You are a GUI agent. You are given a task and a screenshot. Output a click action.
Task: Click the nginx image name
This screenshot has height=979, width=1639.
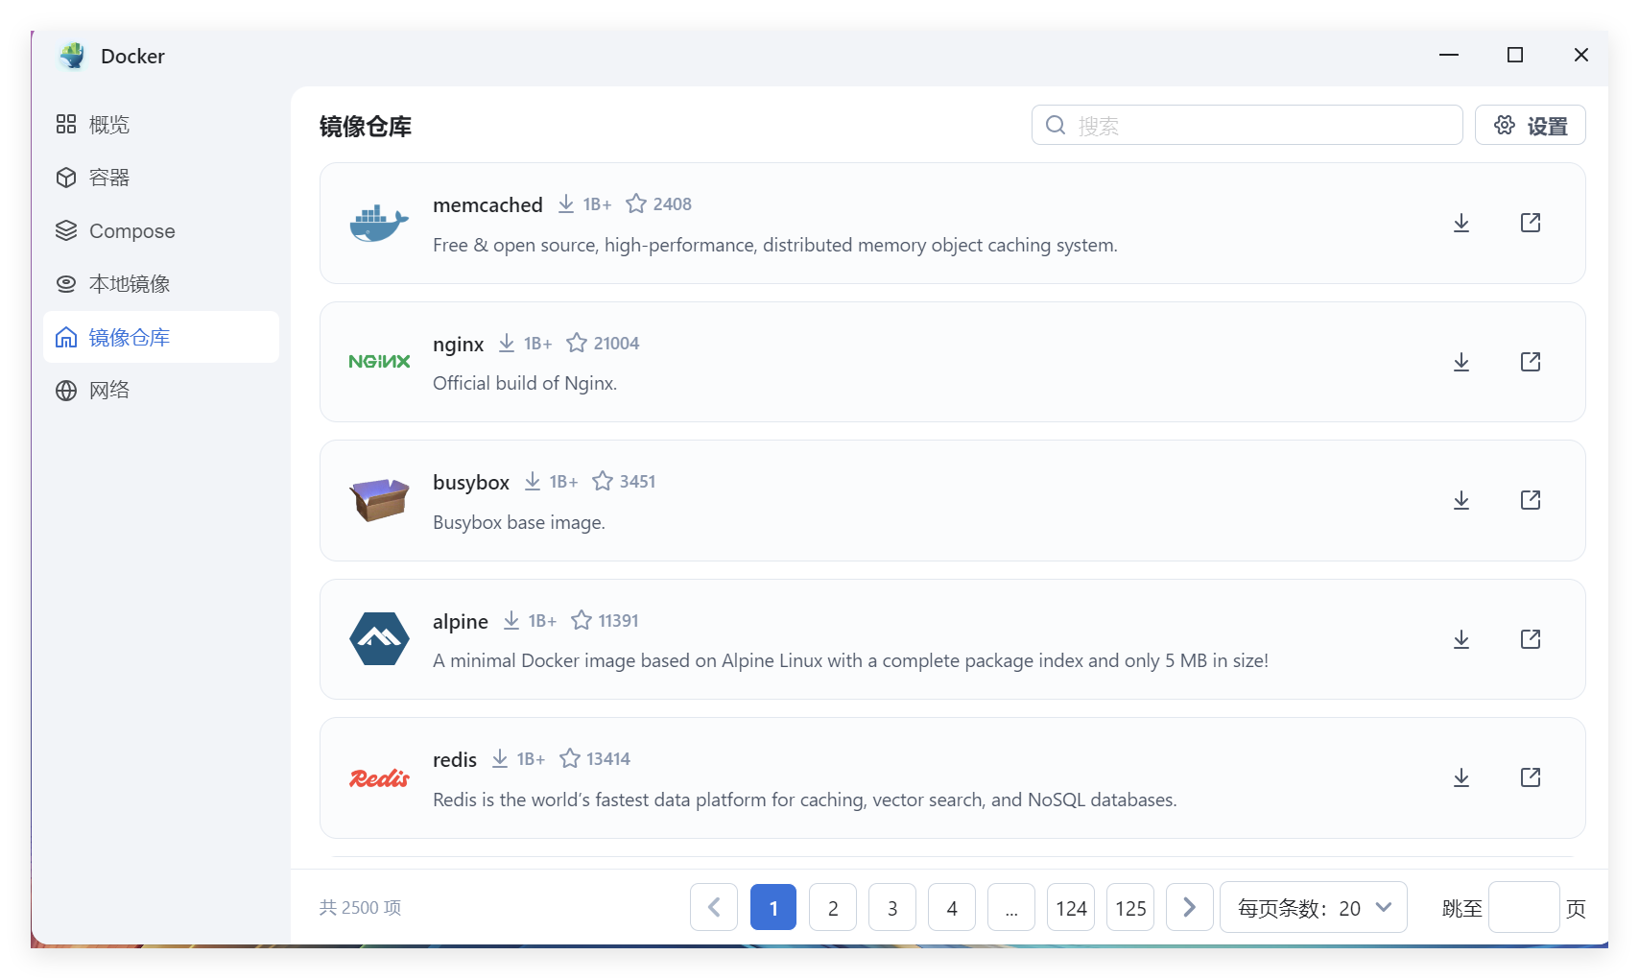pos(459,345)
